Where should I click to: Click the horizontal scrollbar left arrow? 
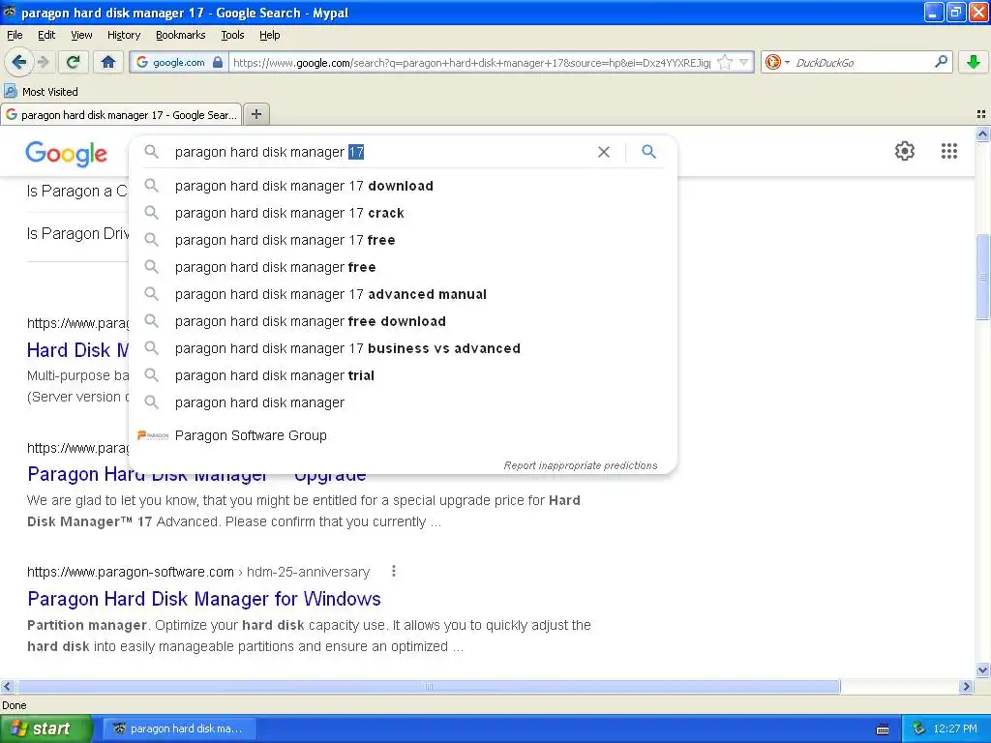pyautogui.click(x=7, y=686)
